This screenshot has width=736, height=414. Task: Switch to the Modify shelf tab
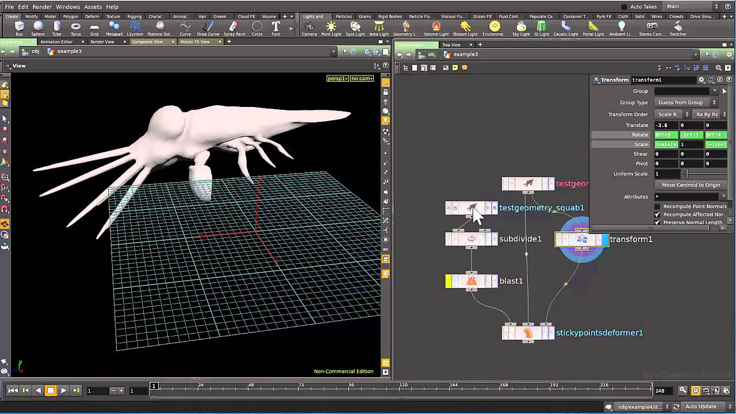[x=31, y=17]
